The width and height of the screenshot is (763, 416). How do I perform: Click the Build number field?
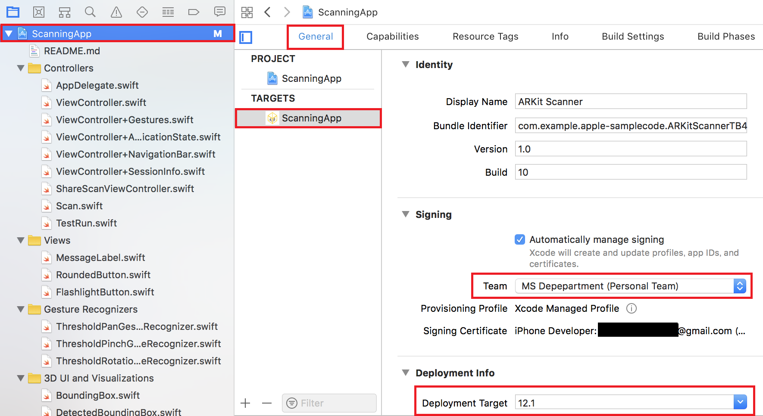(x=631, y=172)
